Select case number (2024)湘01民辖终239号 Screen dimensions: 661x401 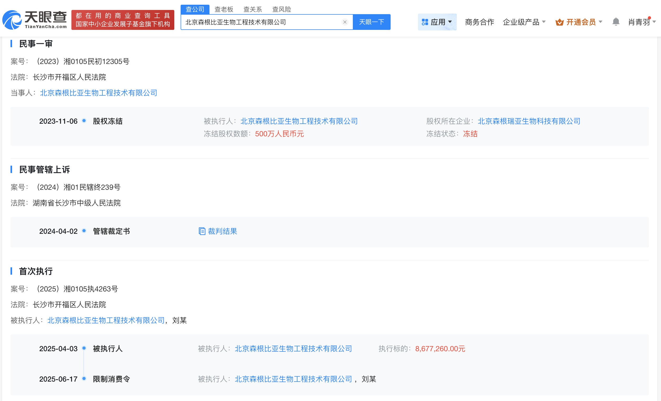tap(77, 187)
